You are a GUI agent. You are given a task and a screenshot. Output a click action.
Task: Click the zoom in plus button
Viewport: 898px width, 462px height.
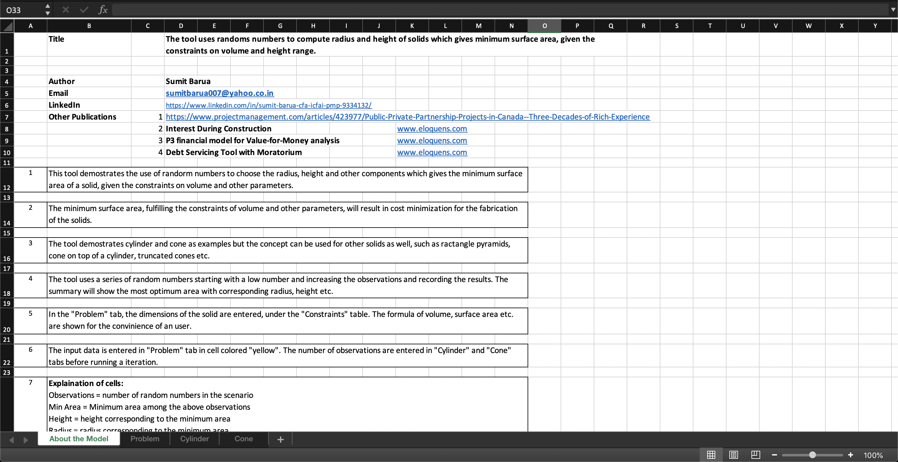[x=850, y=455]
